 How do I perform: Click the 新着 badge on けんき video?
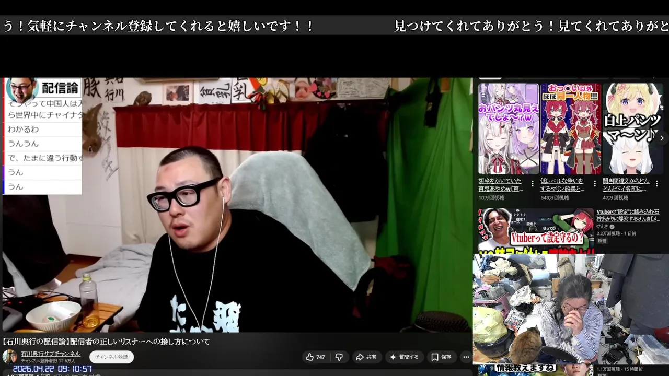602,241
